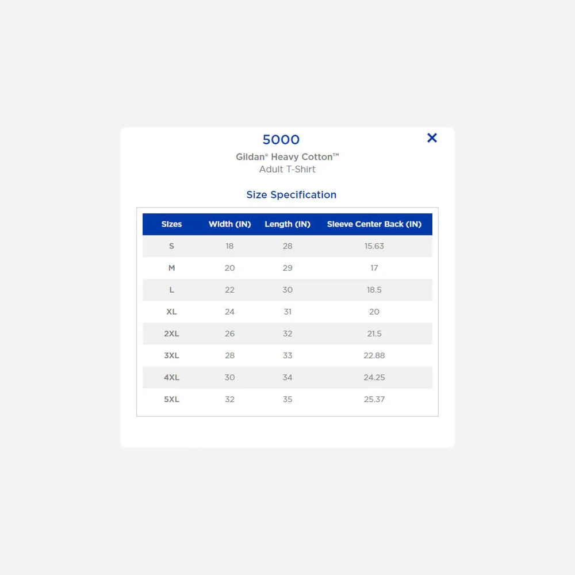Screen dimensions: 575x575
Task: Click the Size Specification heading link
Action: [291, 195]
